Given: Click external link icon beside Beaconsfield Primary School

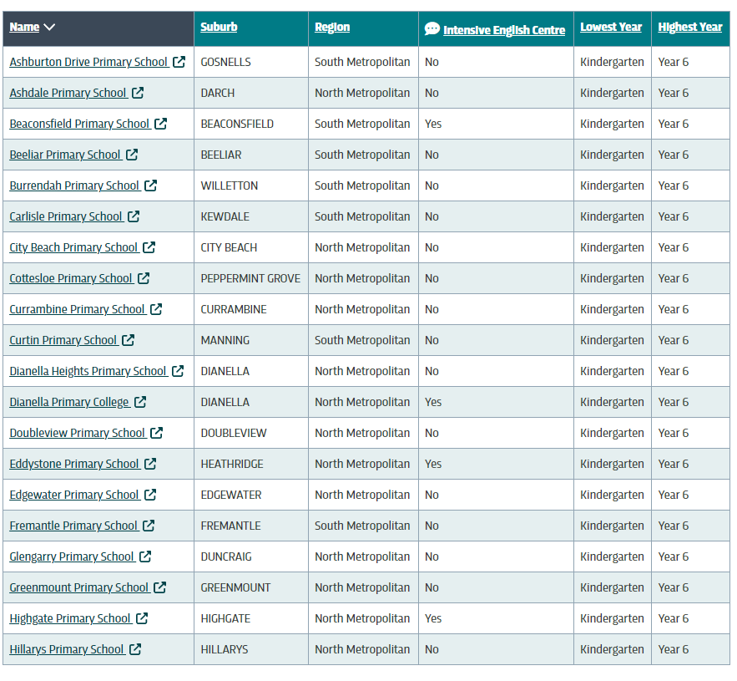Looking at the screenshot, I should [x=161, y=124].
